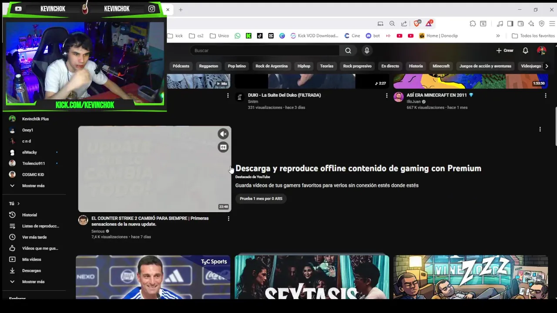Open the Leo AI sparkle icon
The width and height of the screenshot is (557, 313).
[x=531, y=23]
